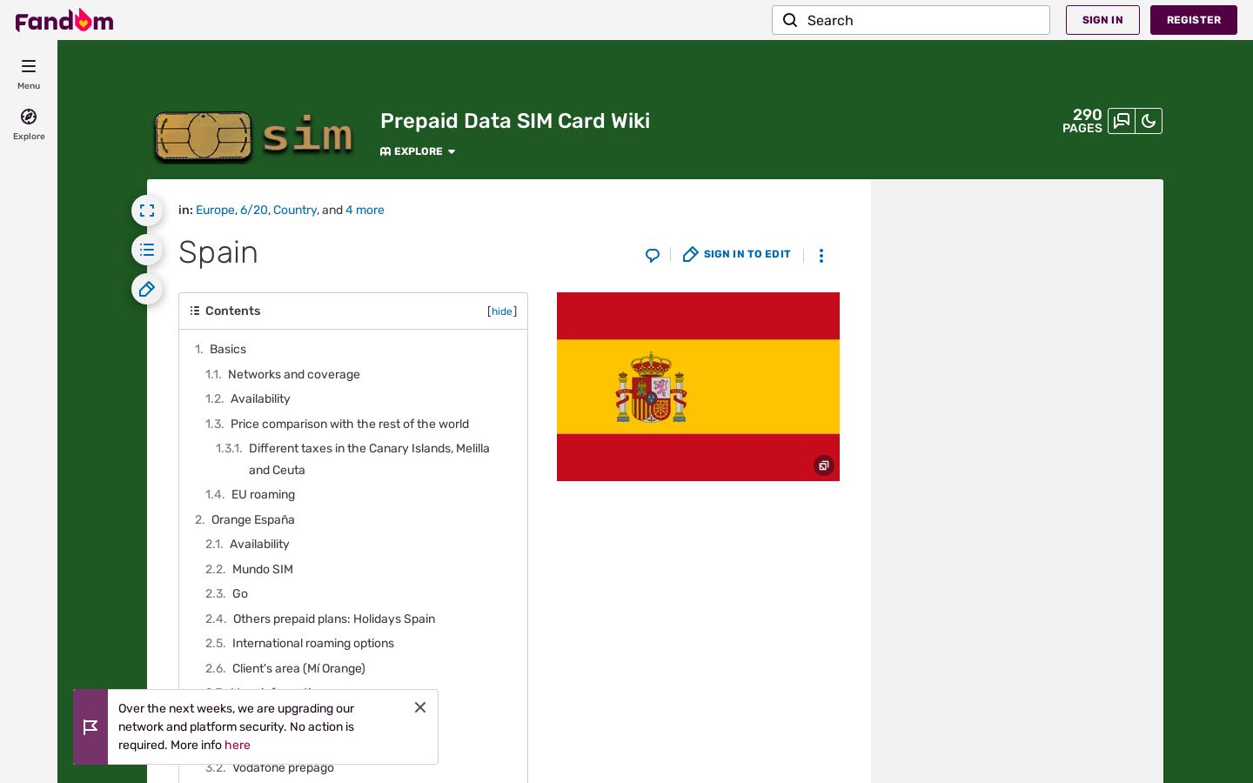Screen dimensions: 1253x783
Task: Click the SIM card wiki logo
Action: [254, 135]
